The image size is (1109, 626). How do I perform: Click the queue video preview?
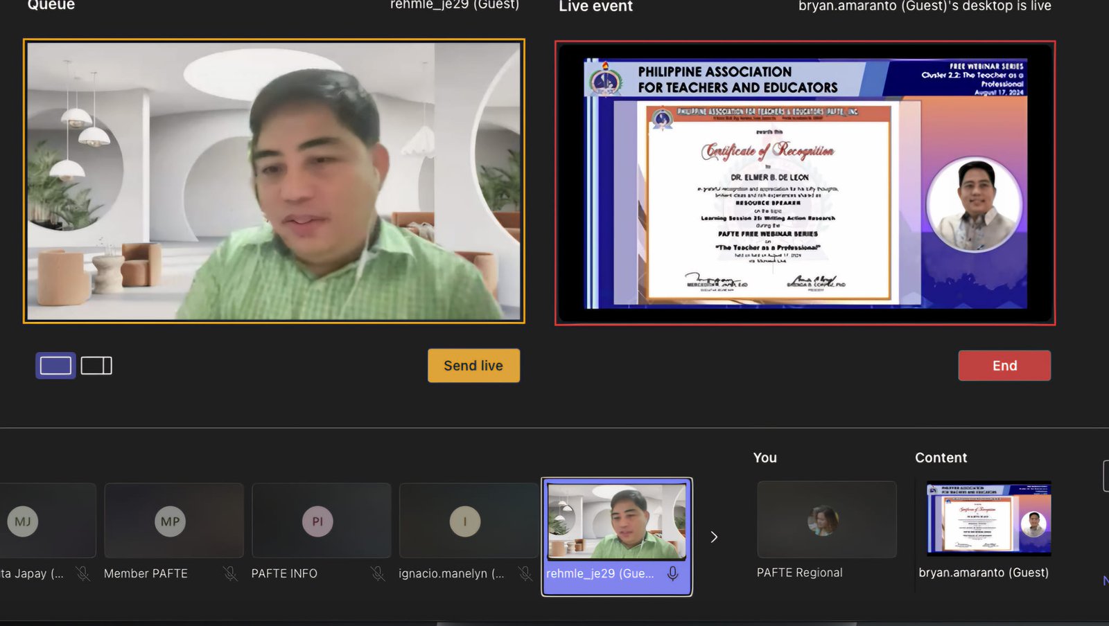pyautogui.click(x=274, y=181)
